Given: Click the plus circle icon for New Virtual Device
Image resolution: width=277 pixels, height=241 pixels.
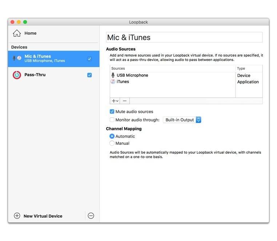Looking at the screenshot, I should pyautogui.click(x=17, y=216).
